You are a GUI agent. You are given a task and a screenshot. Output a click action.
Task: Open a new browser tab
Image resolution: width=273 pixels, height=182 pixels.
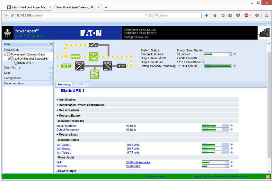click(x=106, y=7)
